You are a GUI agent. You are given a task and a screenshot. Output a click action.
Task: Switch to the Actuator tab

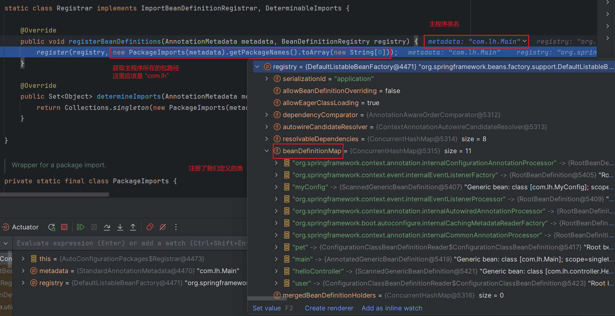pyautogui.click(x=21, y=227)
